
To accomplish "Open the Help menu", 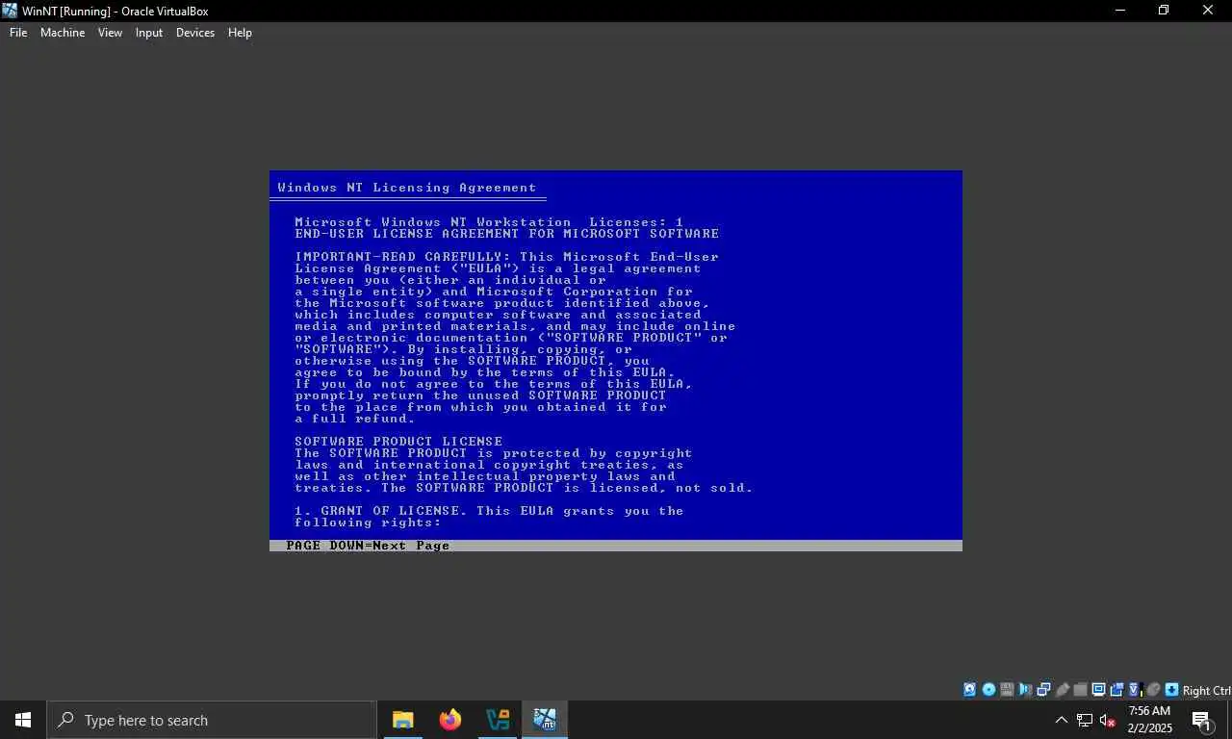I will point(240,33).
